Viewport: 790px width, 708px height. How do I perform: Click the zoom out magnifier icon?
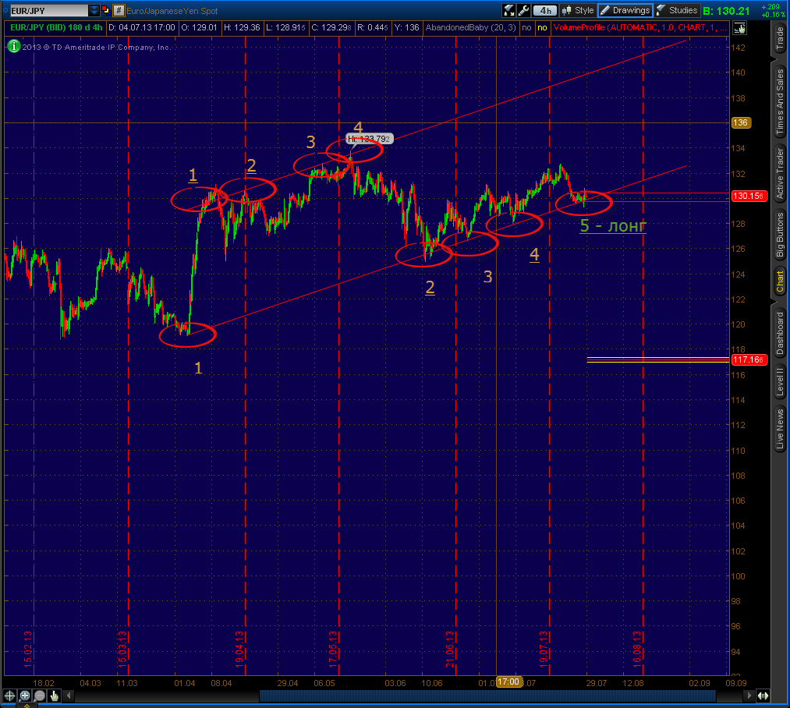[39, 696]
